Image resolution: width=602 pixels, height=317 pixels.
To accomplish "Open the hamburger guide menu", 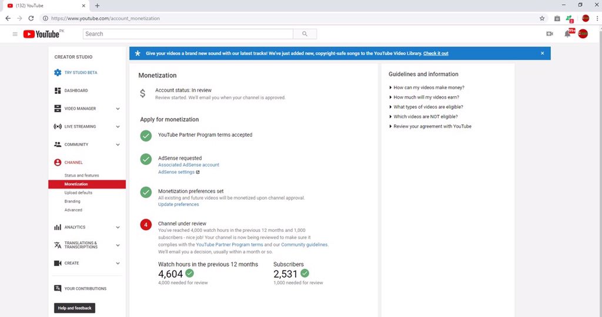I will tap(15, 34).
